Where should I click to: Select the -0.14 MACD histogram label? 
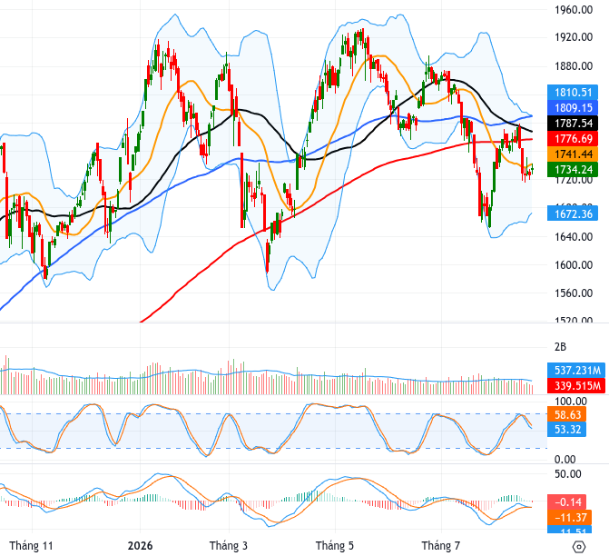tap(566, 502)
